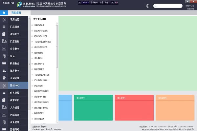Viewport: 197px width, 131px height.
Task: Click the 批发业务 people icon
Action: [4, 71]
